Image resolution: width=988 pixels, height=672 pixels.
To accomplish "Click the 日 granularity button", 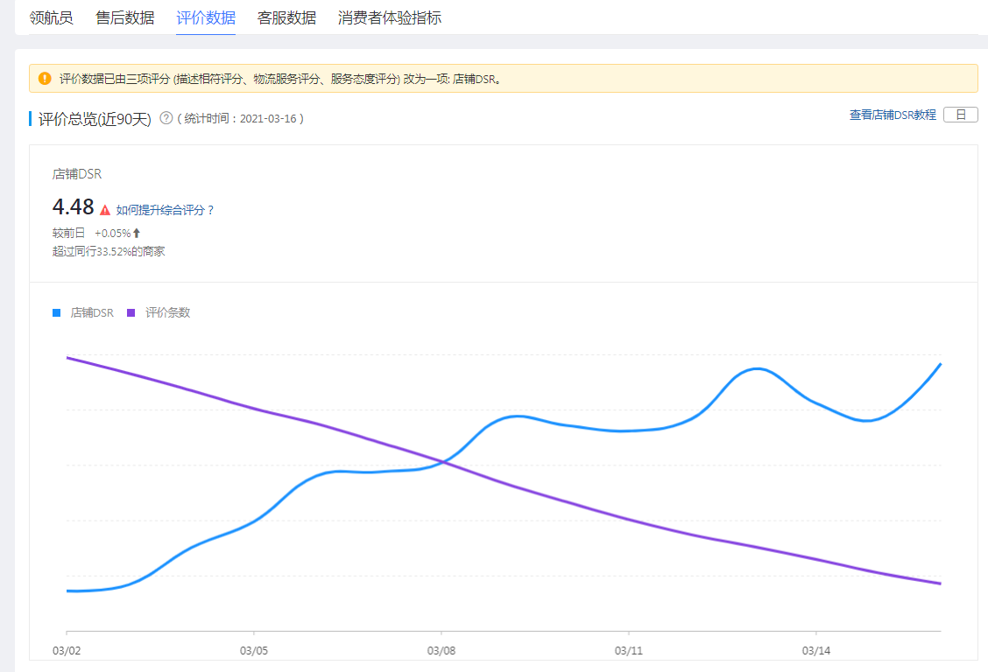I will (960, 115).
